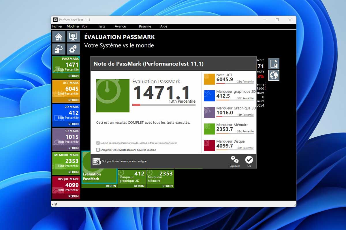The width and height of the screenshot is (346, 230).
Task: Click RERUN under Marqueur graphique 2D tile
Action: pos(139,186)
